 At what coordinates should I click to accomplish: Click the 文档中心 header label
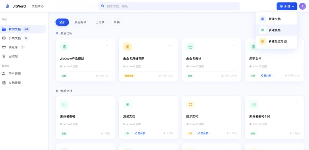(38, 6)
